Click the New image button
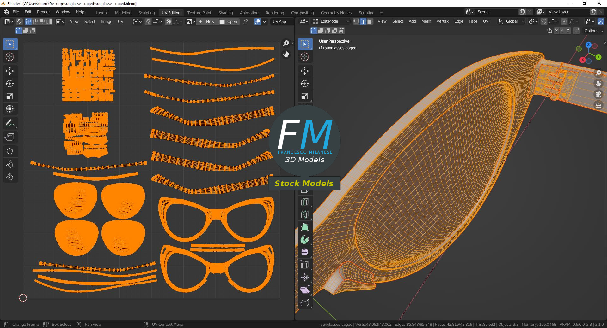The height and width of the screenshot is (328, 607). point(207,21)
